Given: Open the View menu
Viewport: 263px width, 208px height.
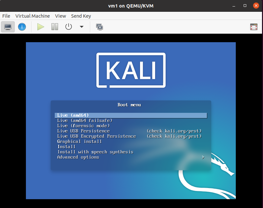Looking at the screenshot, I should coord(61,16).
